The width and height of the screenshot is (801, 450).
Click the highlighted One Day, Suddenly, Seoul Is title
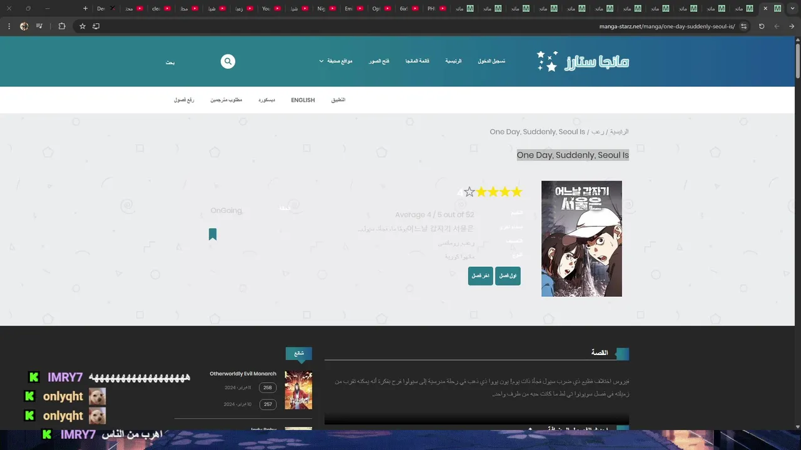[x=573, y=155]
